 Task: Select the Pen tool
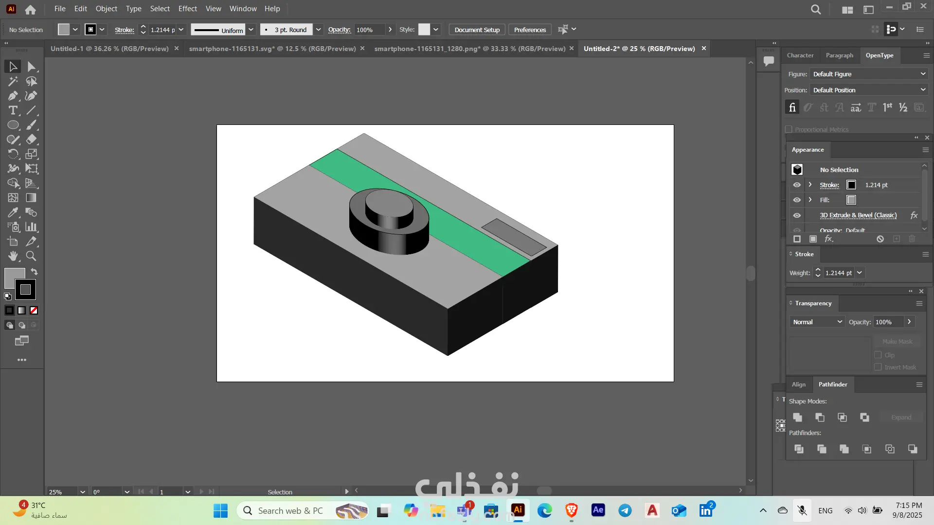[13, 96]
